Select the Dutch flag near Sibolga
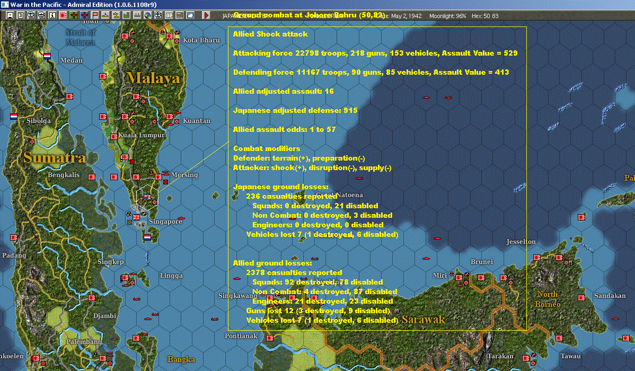This screenshot has width=635, height=371. [14, 117]
